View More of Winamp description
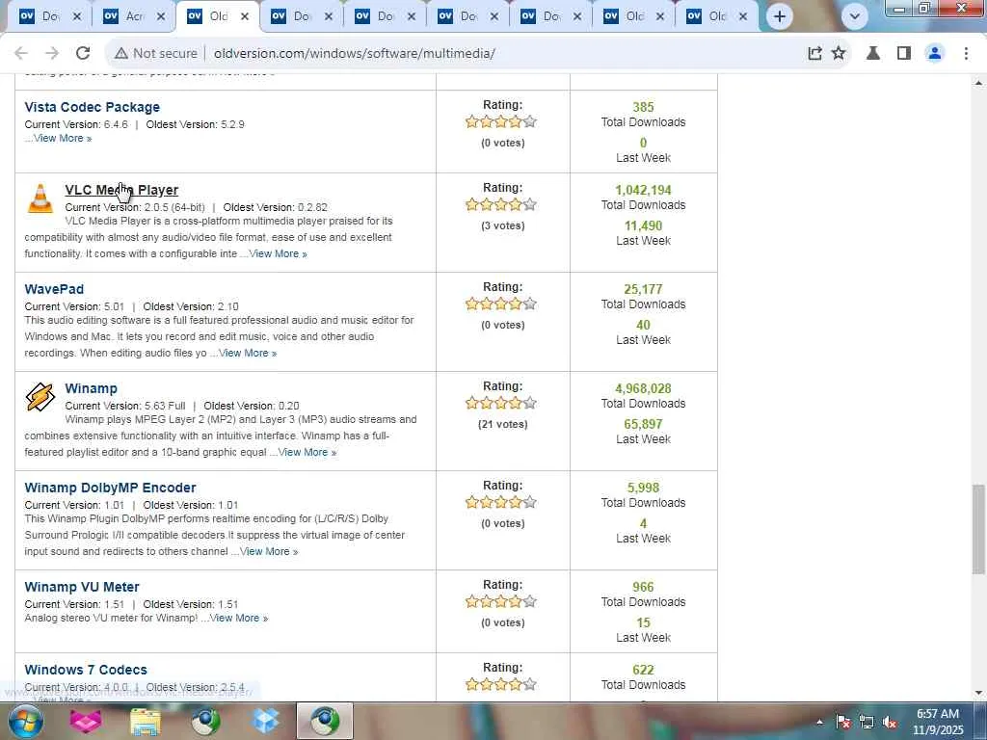 coord(307,453)
